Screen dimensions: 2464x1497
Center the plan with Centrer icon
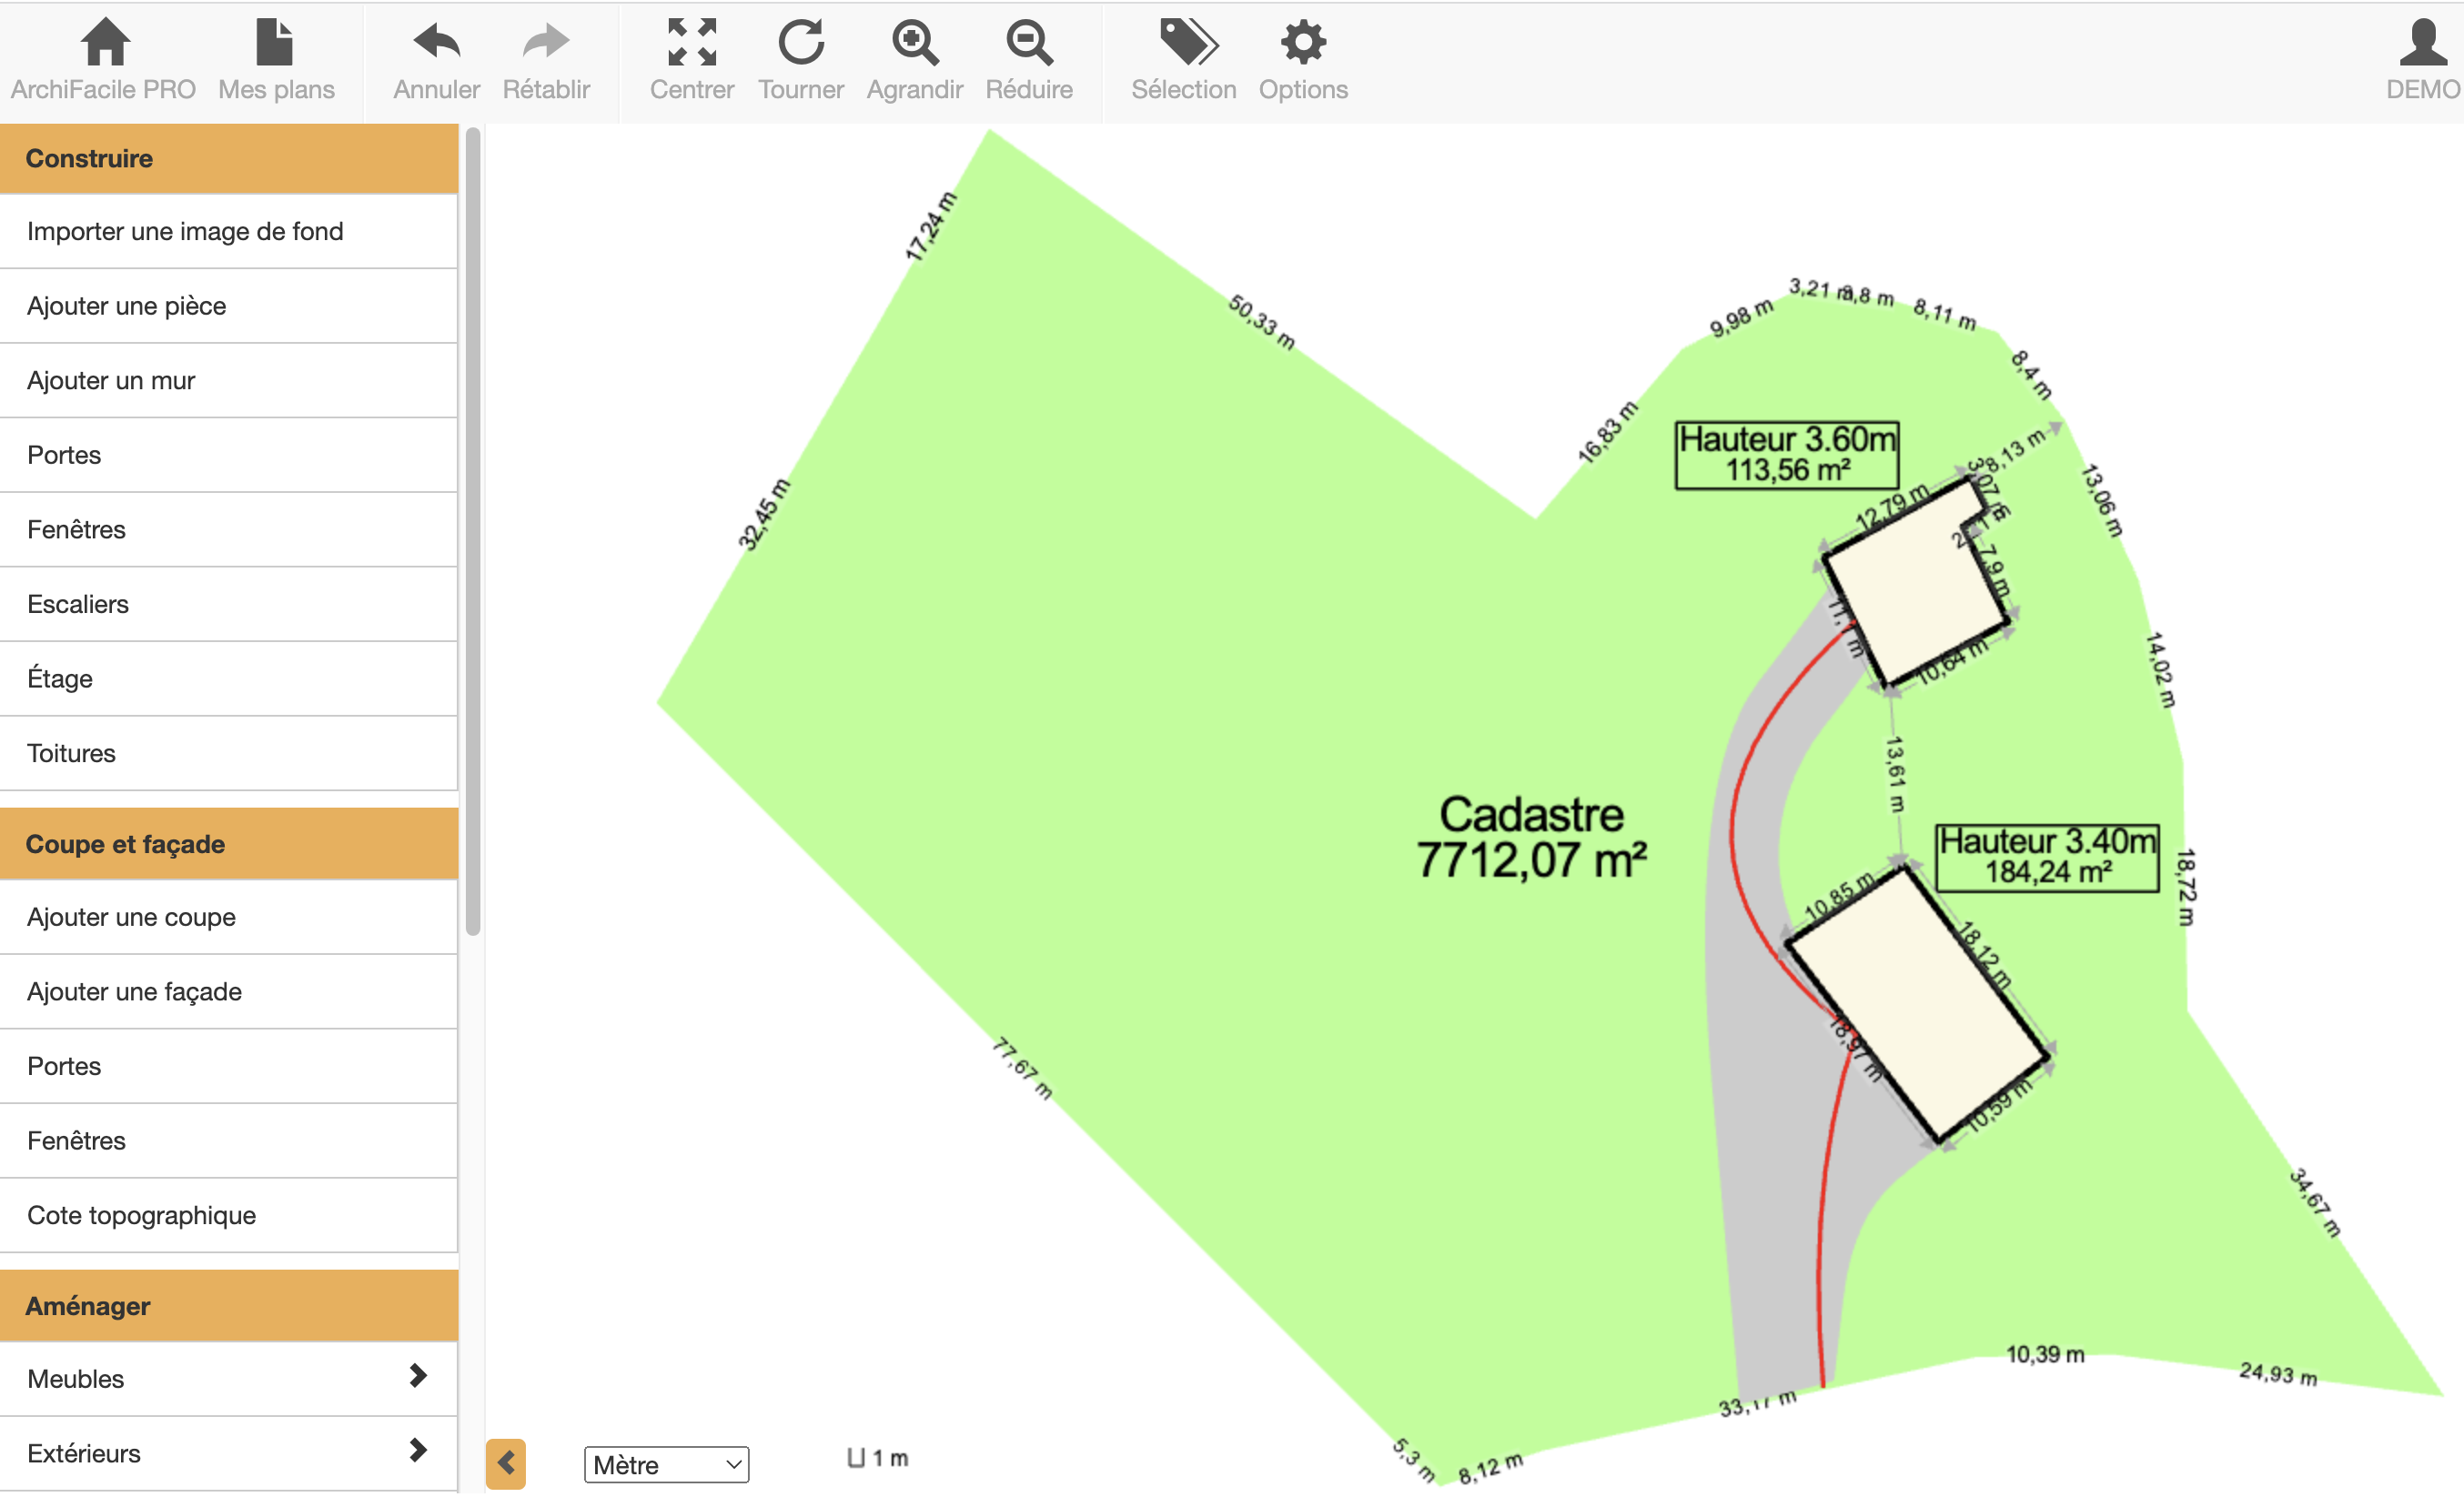692,43
